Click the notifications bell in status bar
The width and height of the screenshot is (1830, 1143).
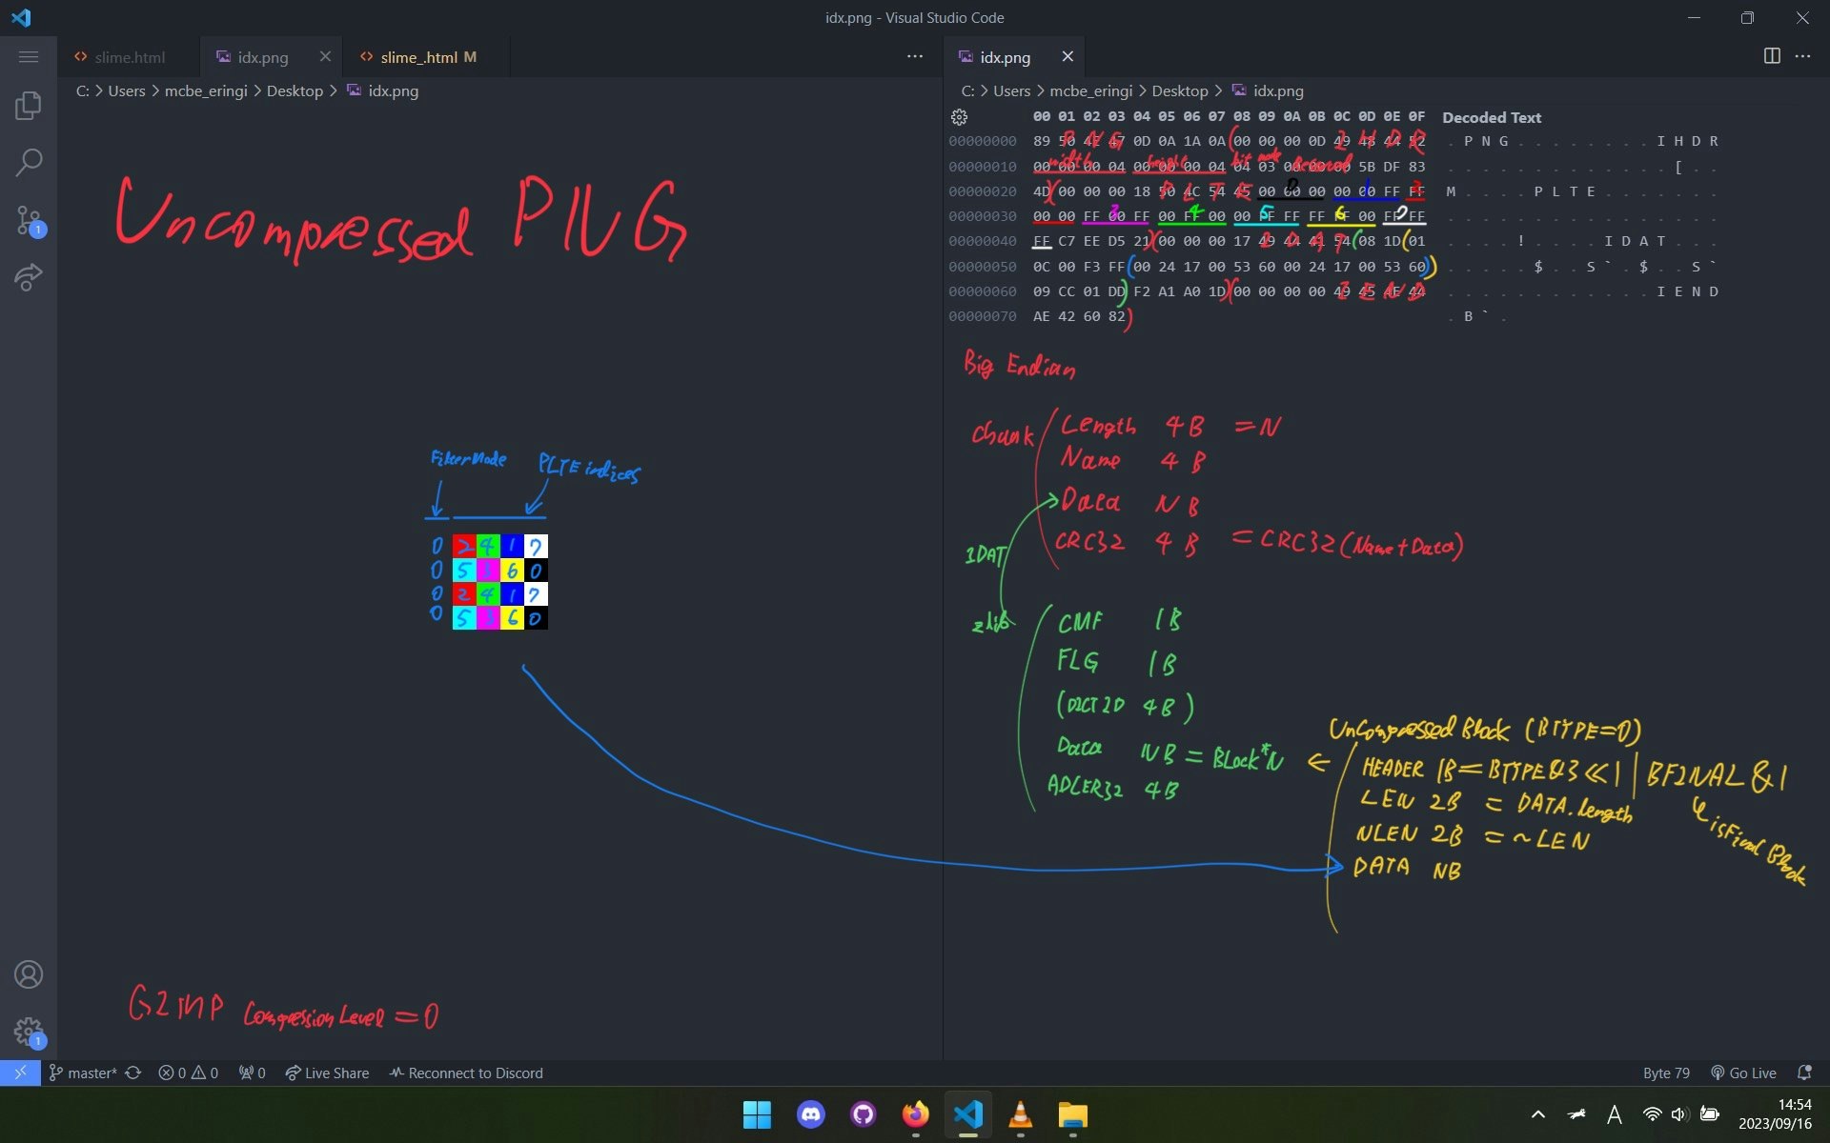pyautogui.click(x=1803, y=1073)
